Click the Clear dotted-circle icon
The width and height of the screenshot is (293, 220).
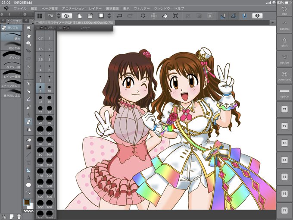(143, 16)
